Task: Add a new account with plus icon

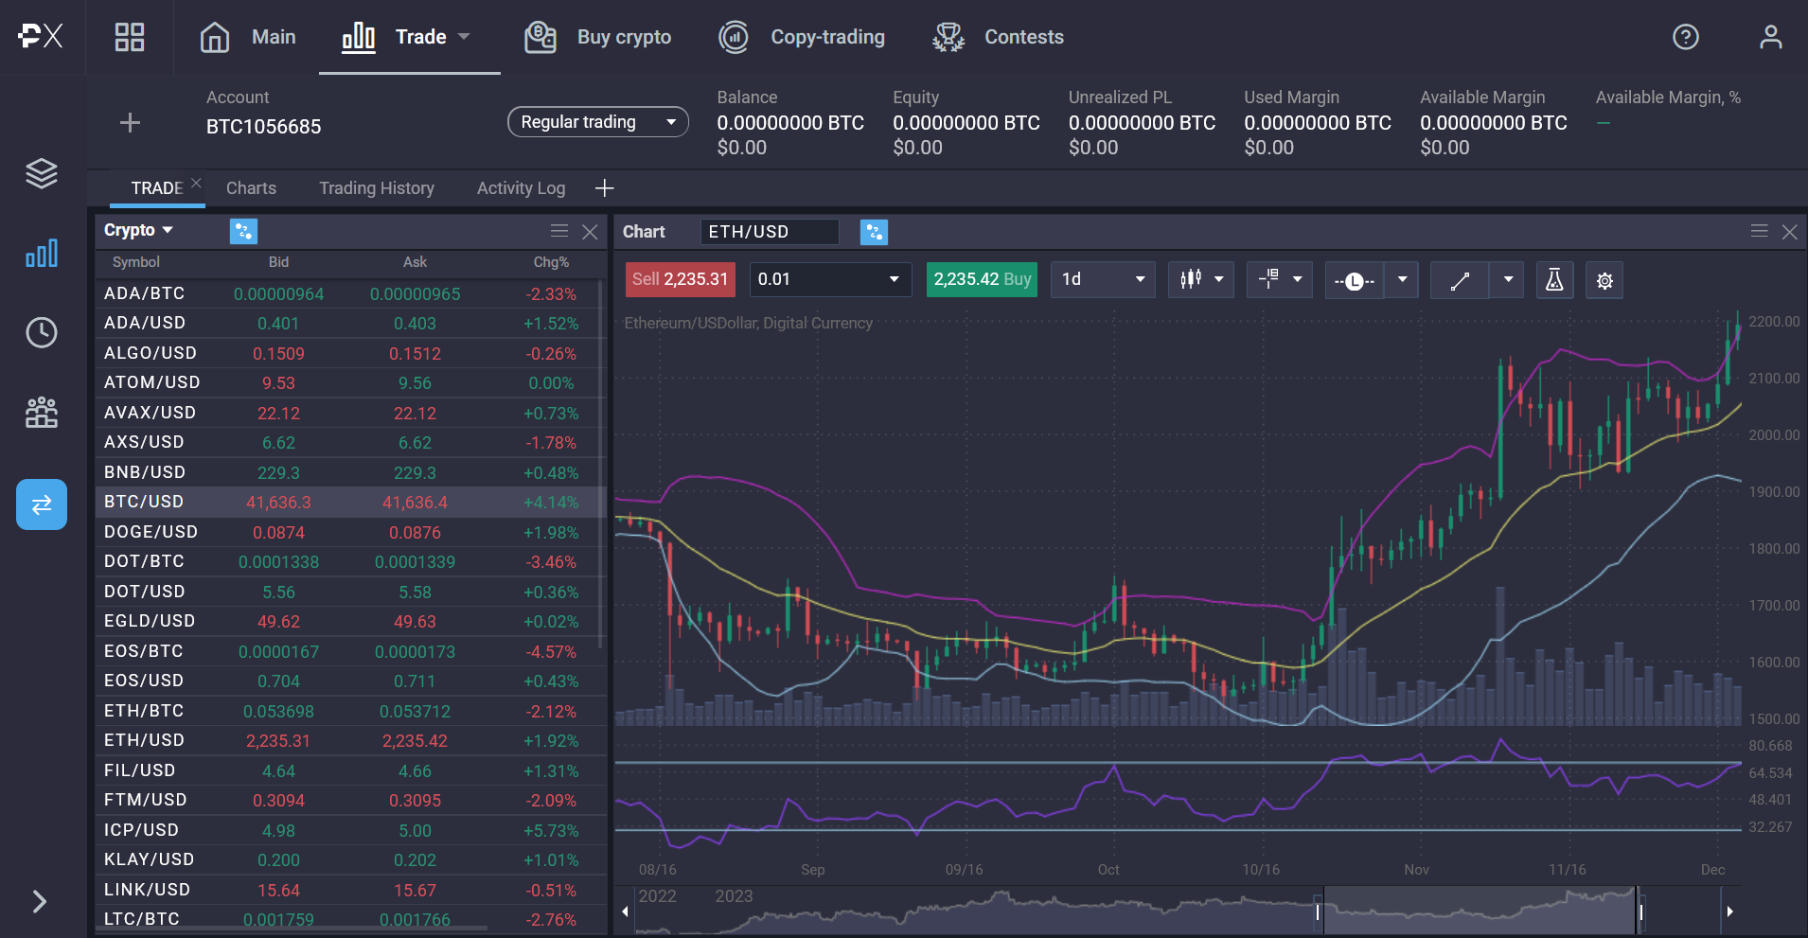Action: point(131,123)
